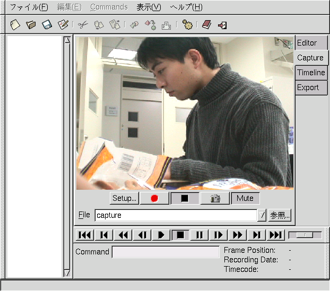Step back one frame

click(x=142, y=235)
